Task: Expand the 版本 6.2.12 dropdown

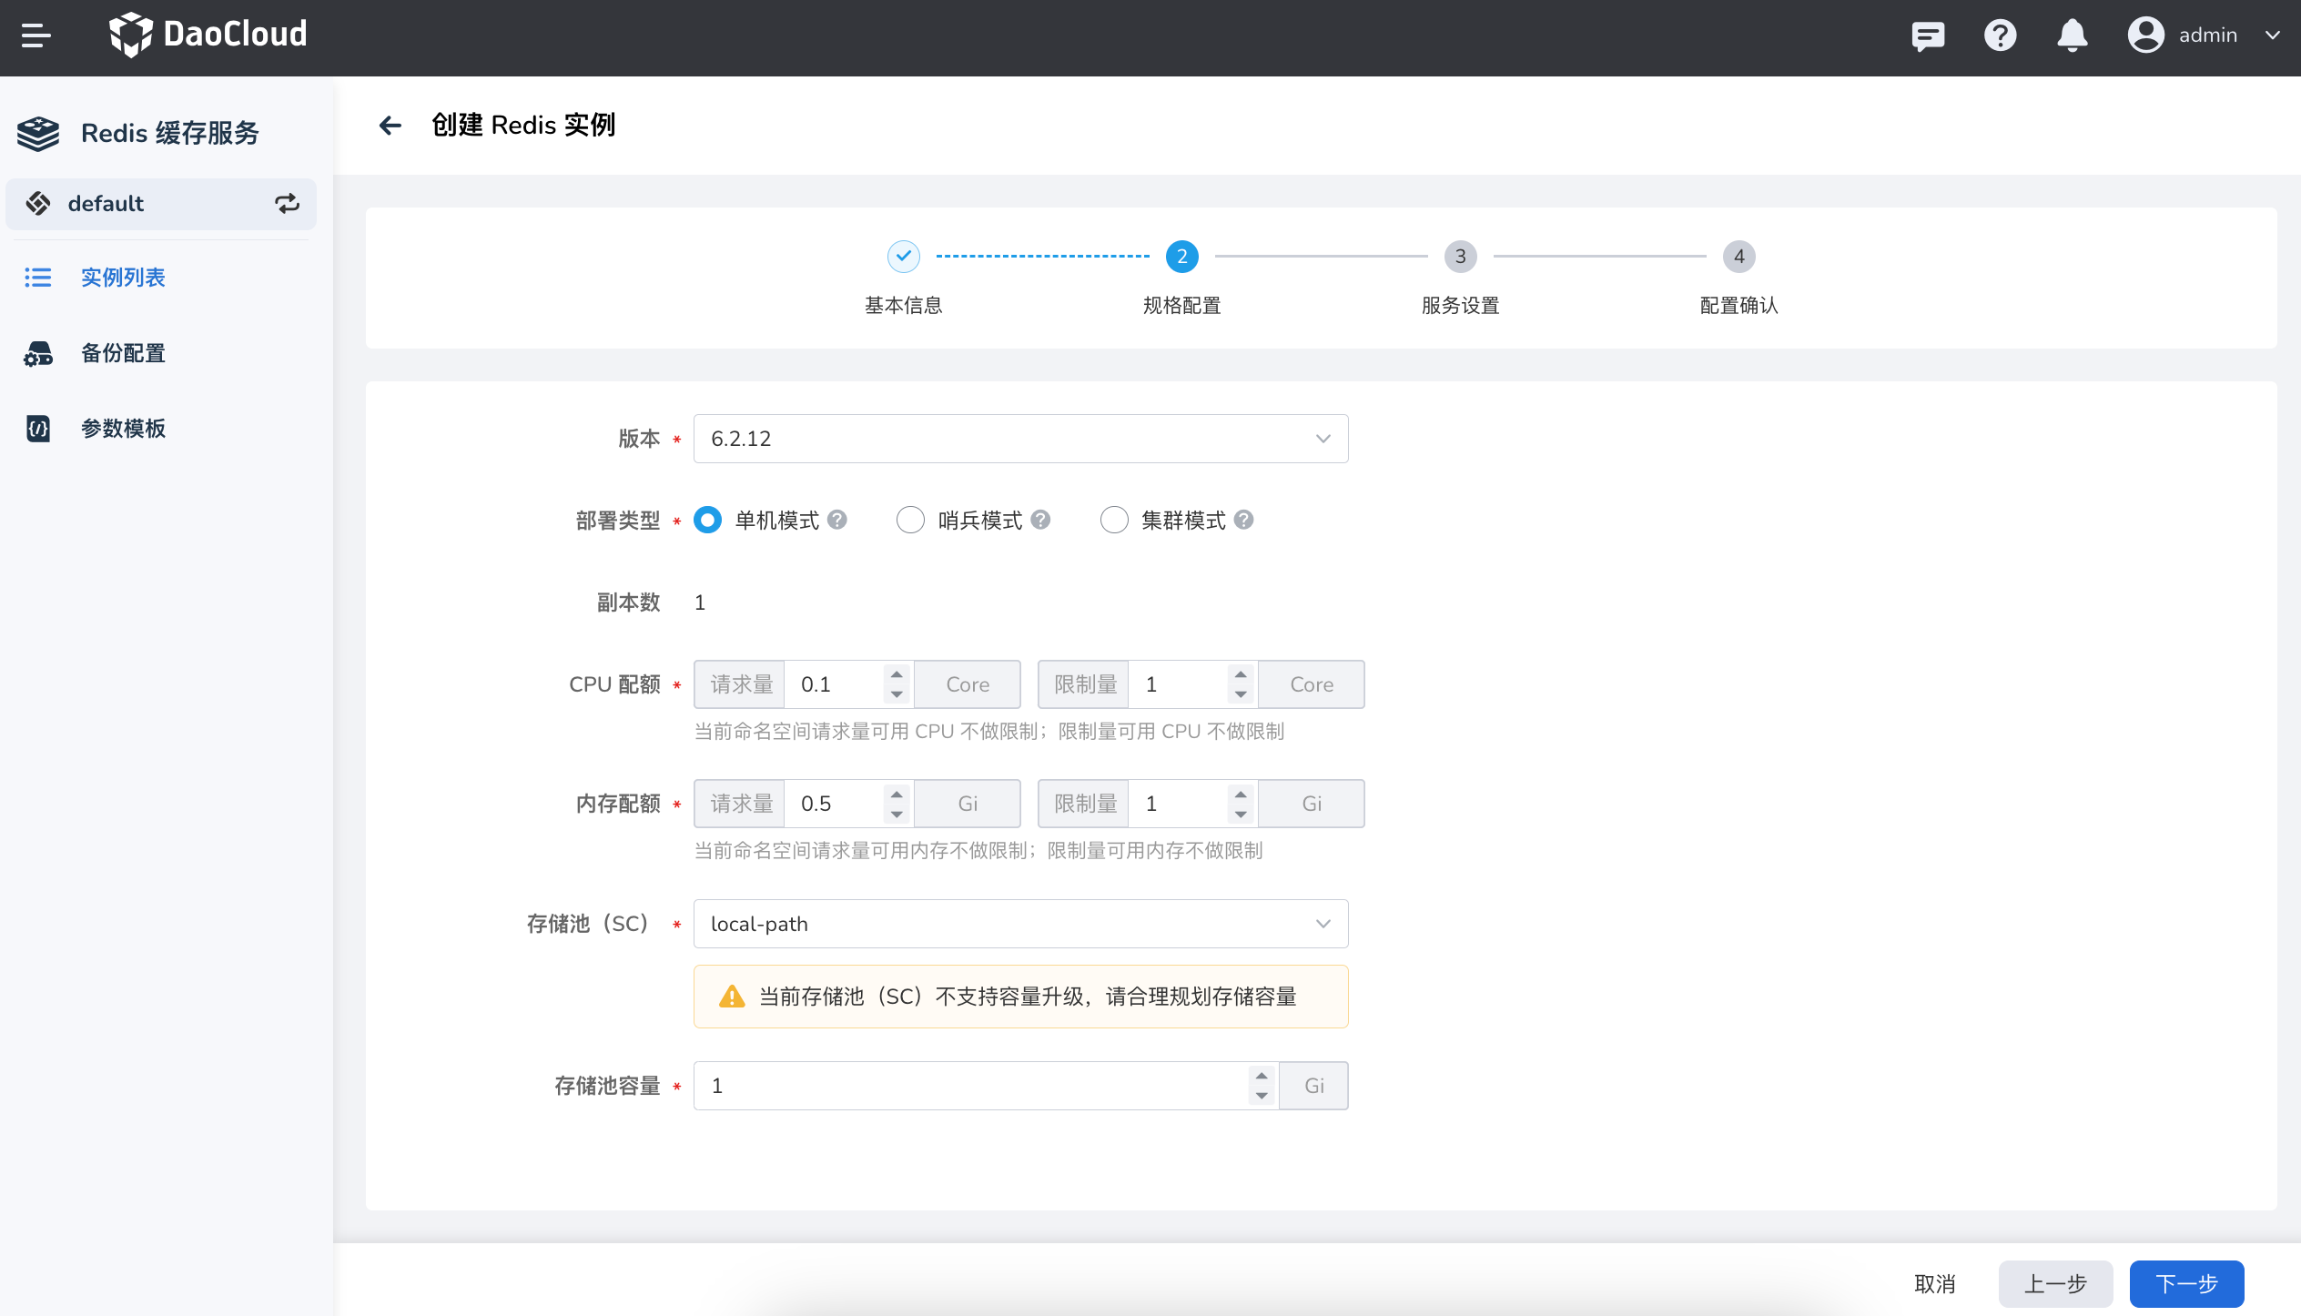Action: click(x=1020, y=439)
